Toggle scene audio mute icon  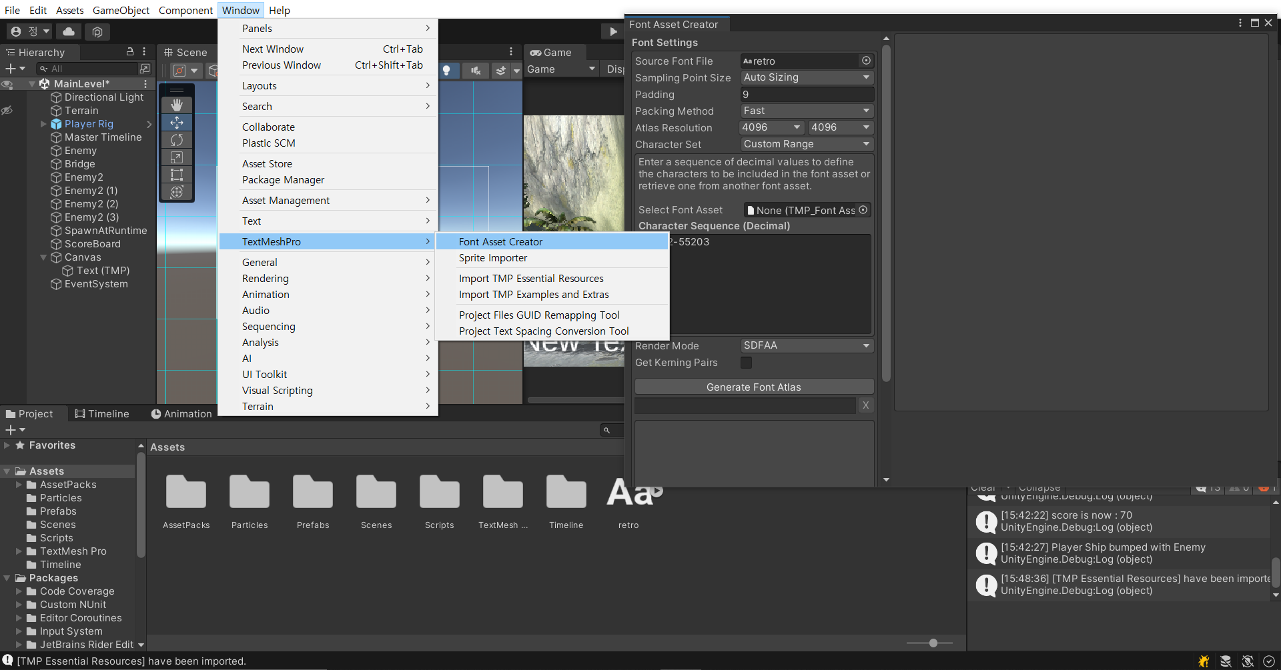476,70
